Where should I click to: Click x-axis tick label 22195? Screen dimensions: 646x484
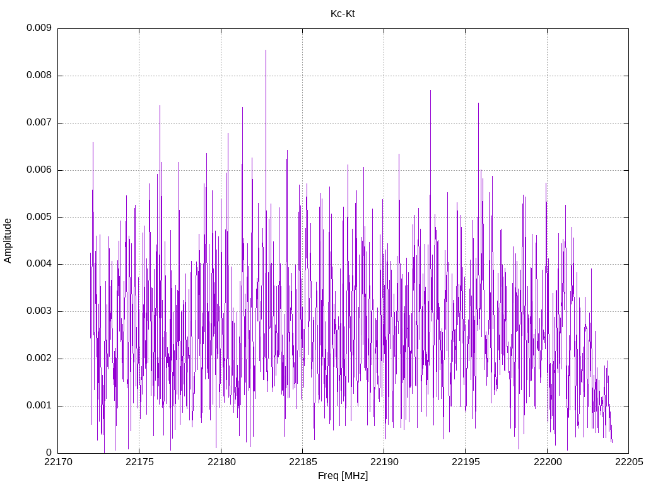pyautogui.click(x=466, y=462)
